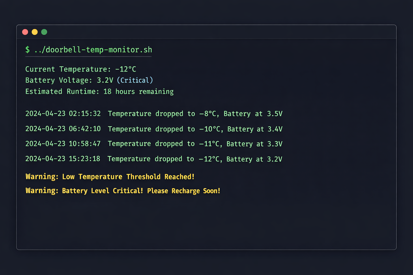This screenshot has width=413, height=275.
Task: Select the Battery Voltage 3.2V value
Action: (x=105, y=80)
